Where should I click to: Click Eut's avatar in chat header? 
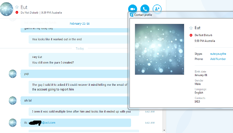pos(6,9)
